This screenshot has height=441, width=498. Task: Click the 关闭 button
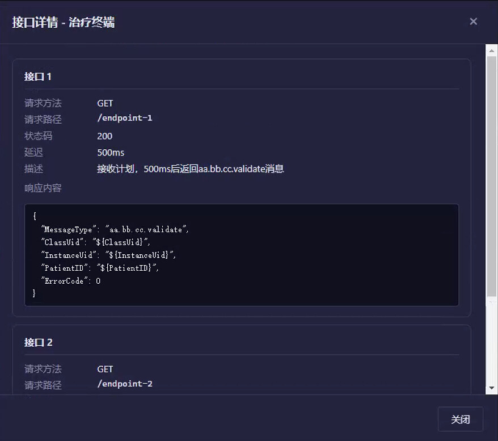pos(460,419)
